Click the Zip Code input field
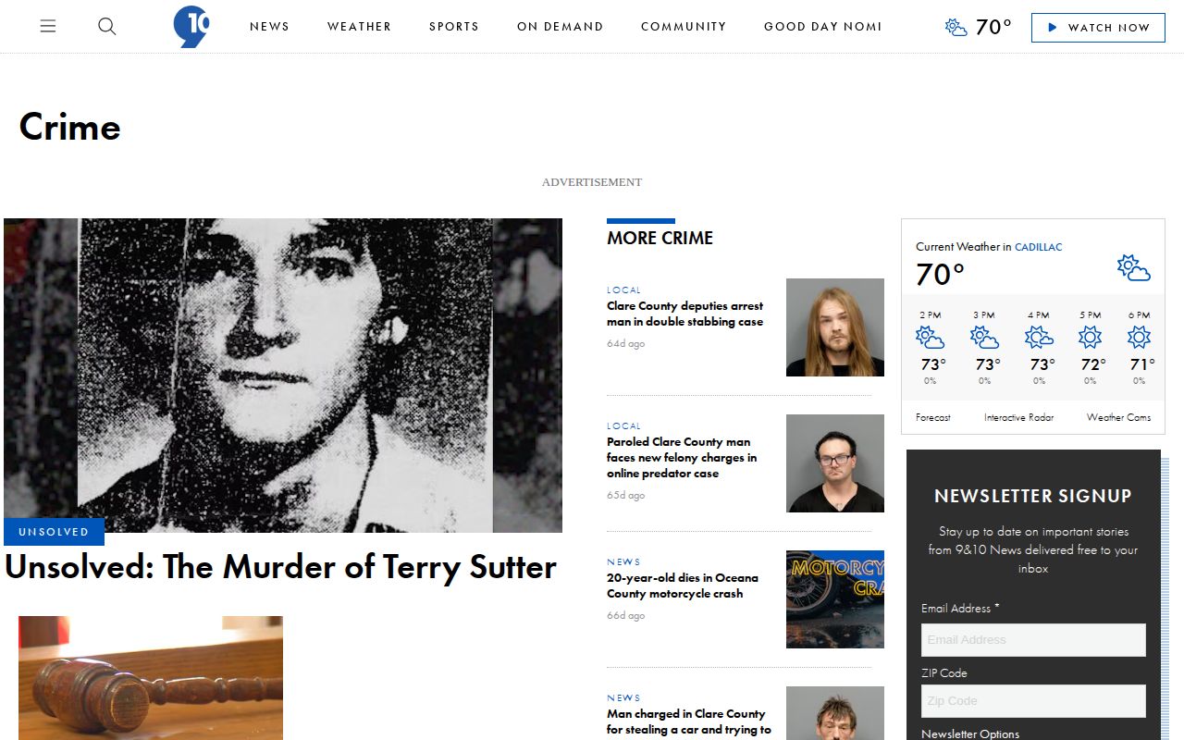 click(1033, 700)
